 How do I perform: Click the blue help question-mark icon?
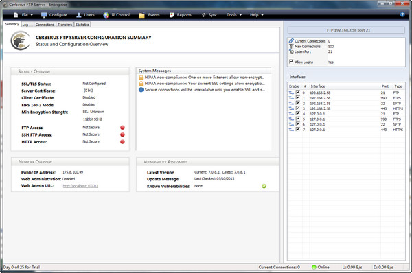click(402, 14)
